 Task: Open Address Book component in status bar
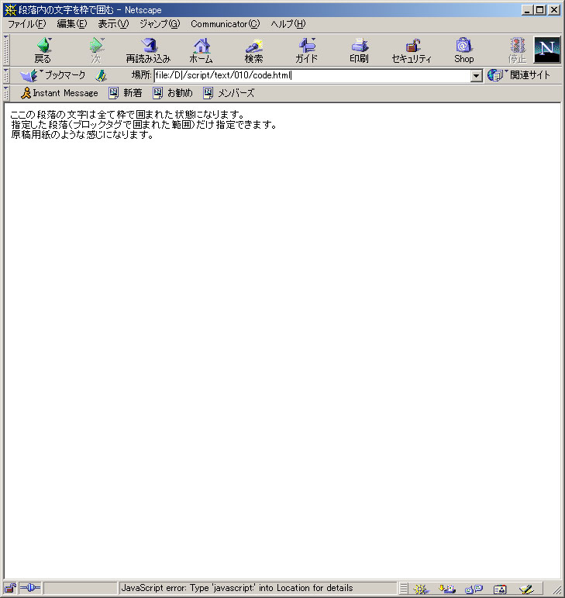coord(500,589)
